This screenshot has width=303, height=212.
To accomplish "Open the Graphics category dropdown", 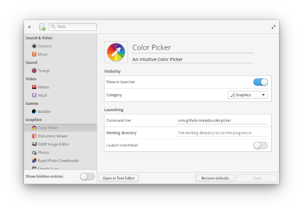I will [248, 95].
